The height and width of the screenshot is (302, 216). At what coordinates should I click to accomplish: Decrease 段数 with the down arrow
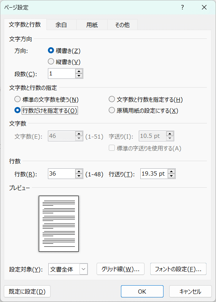tap(79, 76)
